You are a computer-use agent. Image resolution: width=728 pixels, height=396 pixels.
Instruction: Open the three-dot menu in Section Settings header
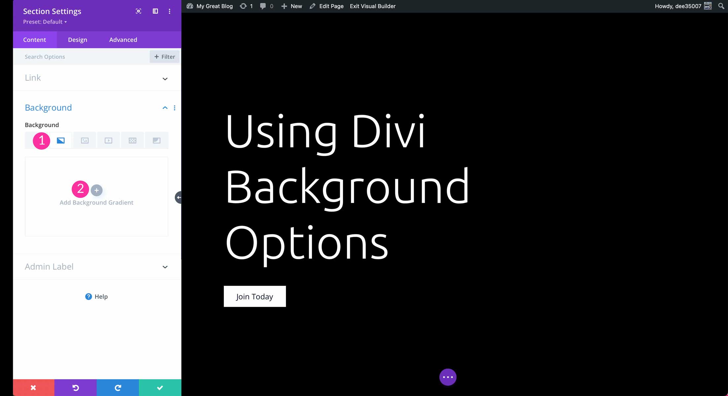[169, 11]
